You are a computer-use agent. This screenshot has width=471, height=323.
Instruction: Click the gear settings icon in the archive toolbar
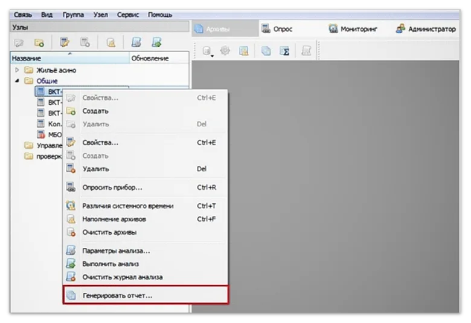pyautogui.click(x=225, y=51)
